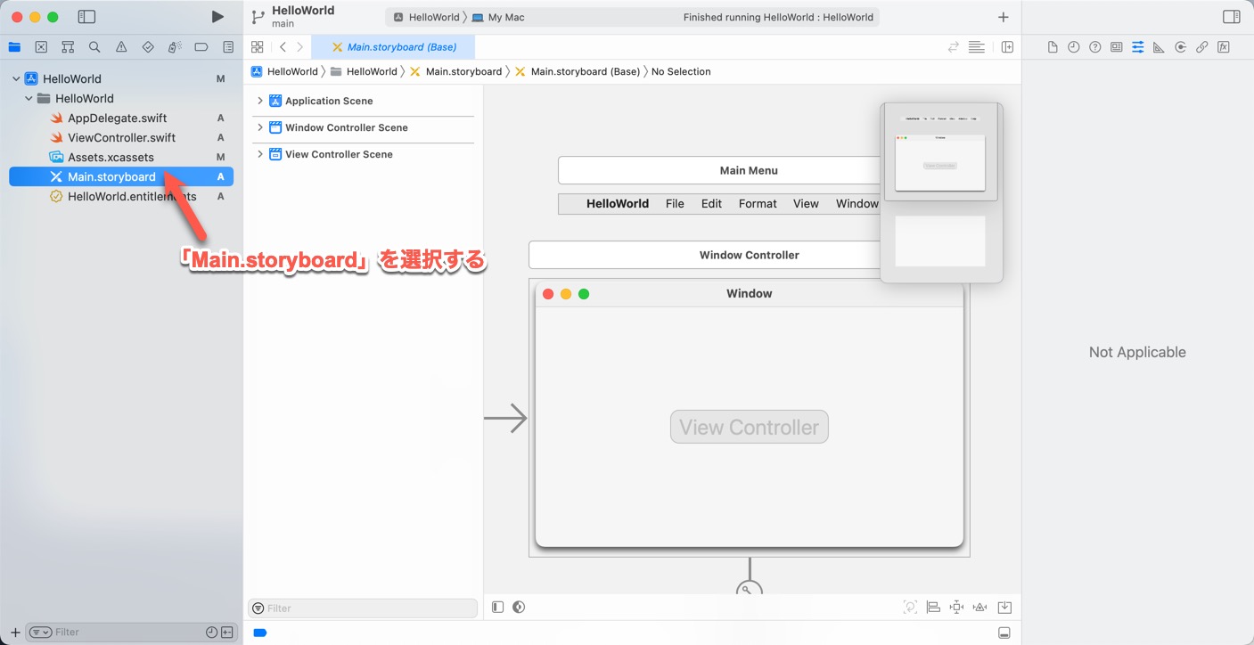Open the Test navigator diamond icon
Image resolution: width=1254 pixels, height=645 pixels.
tap(148, 47)
